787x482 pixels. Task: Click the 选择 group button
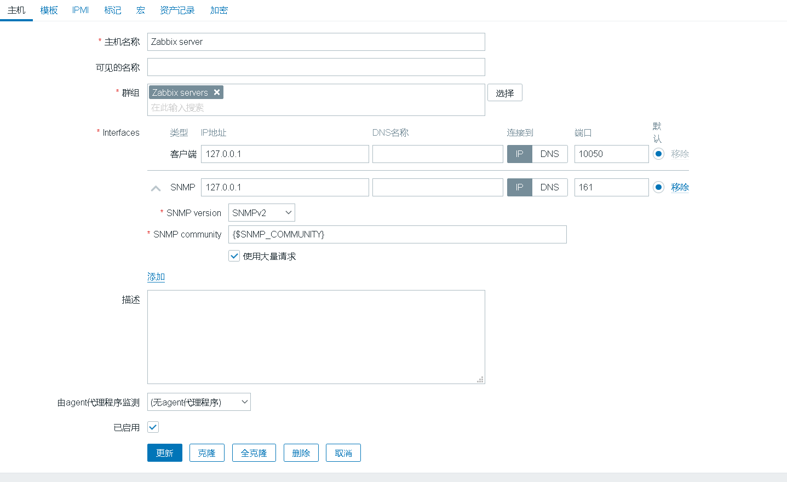(x=505, y=93)
